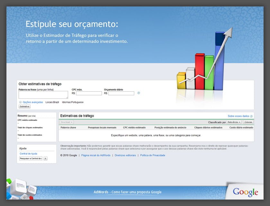Click the Google logo
This screenshot has height=206, width=270.
(x=245, y=192)
